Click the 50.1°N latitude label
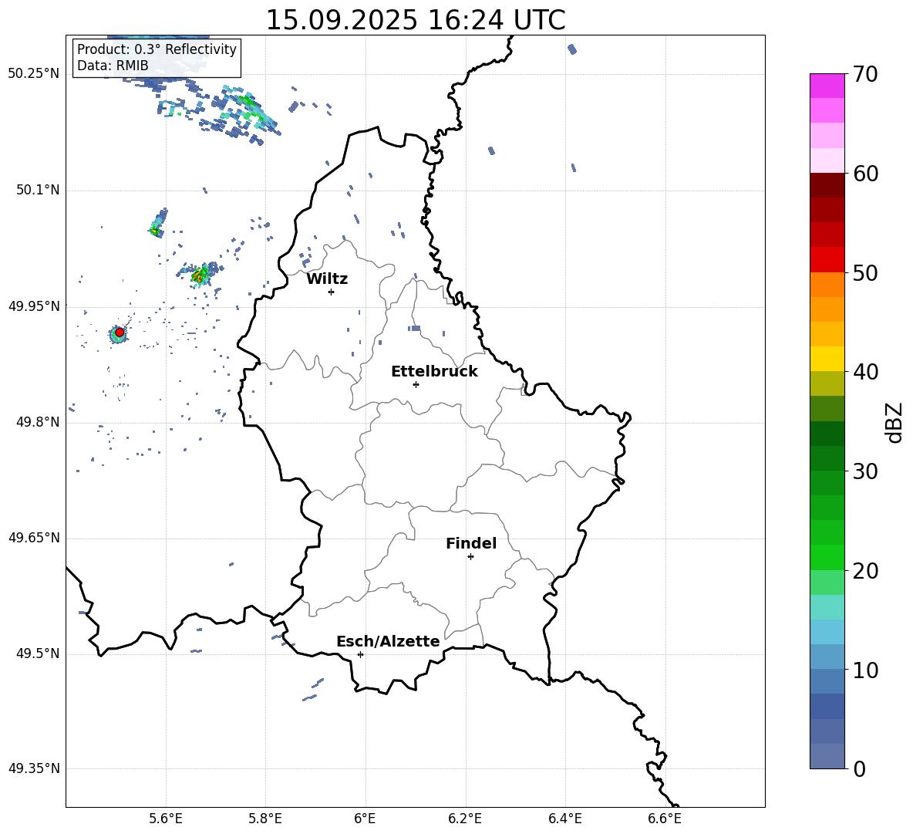The height and width of the screenshot is (834, 913). pos(38,191)
